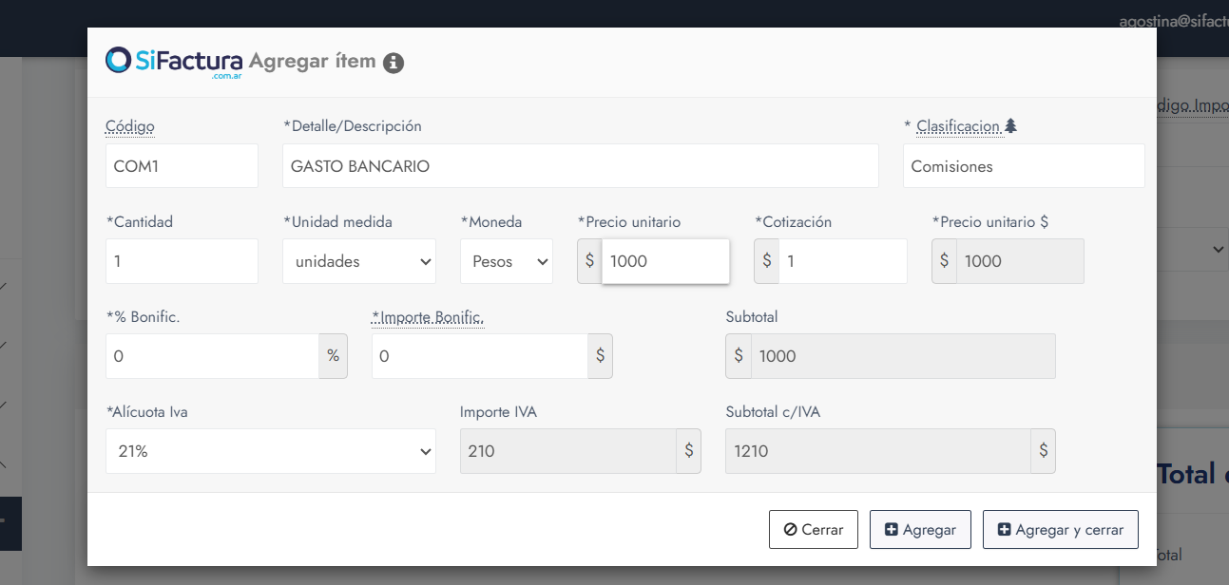
Task: Click the dollar sign before Cotización
Action: pos(767,261)
